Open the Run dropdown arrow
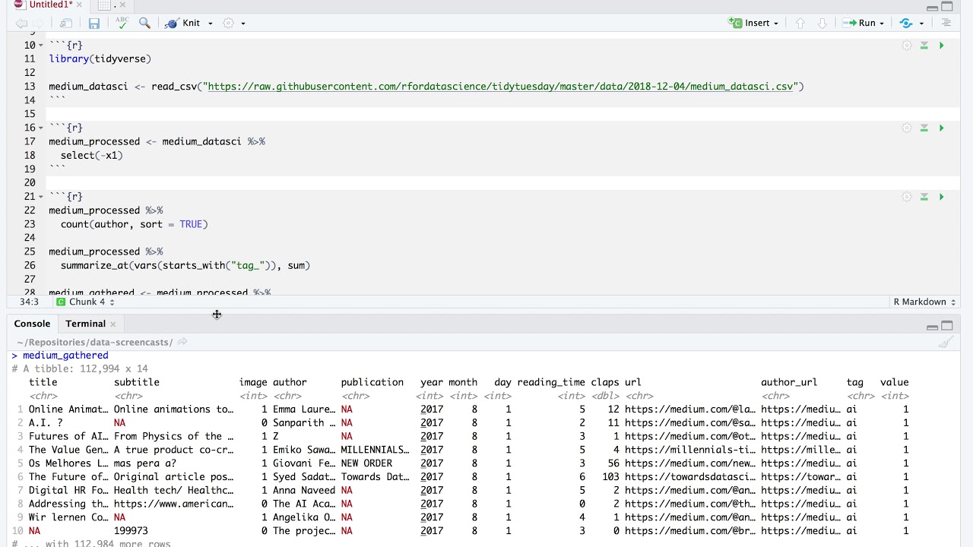This screenshot has width=973, height=547. [x=882, y=24]
